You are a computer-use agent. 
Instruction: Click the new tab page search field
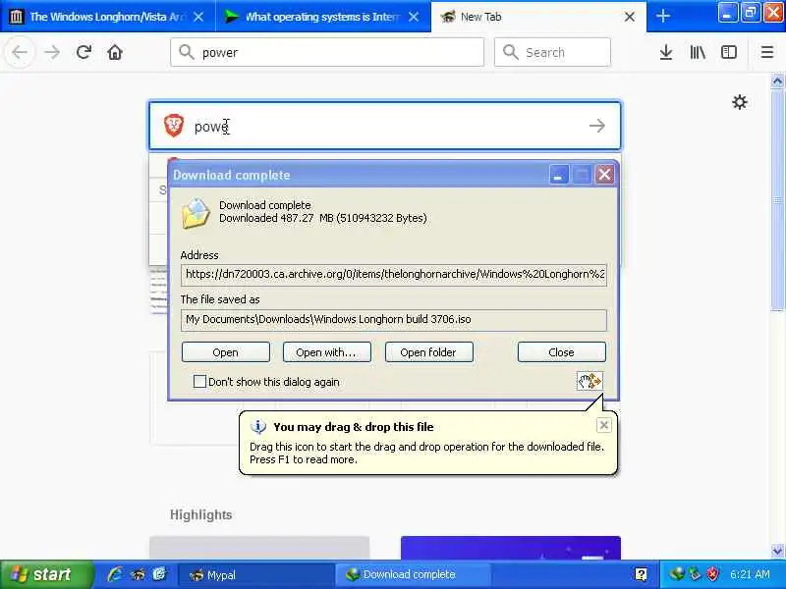click(384, 126)
